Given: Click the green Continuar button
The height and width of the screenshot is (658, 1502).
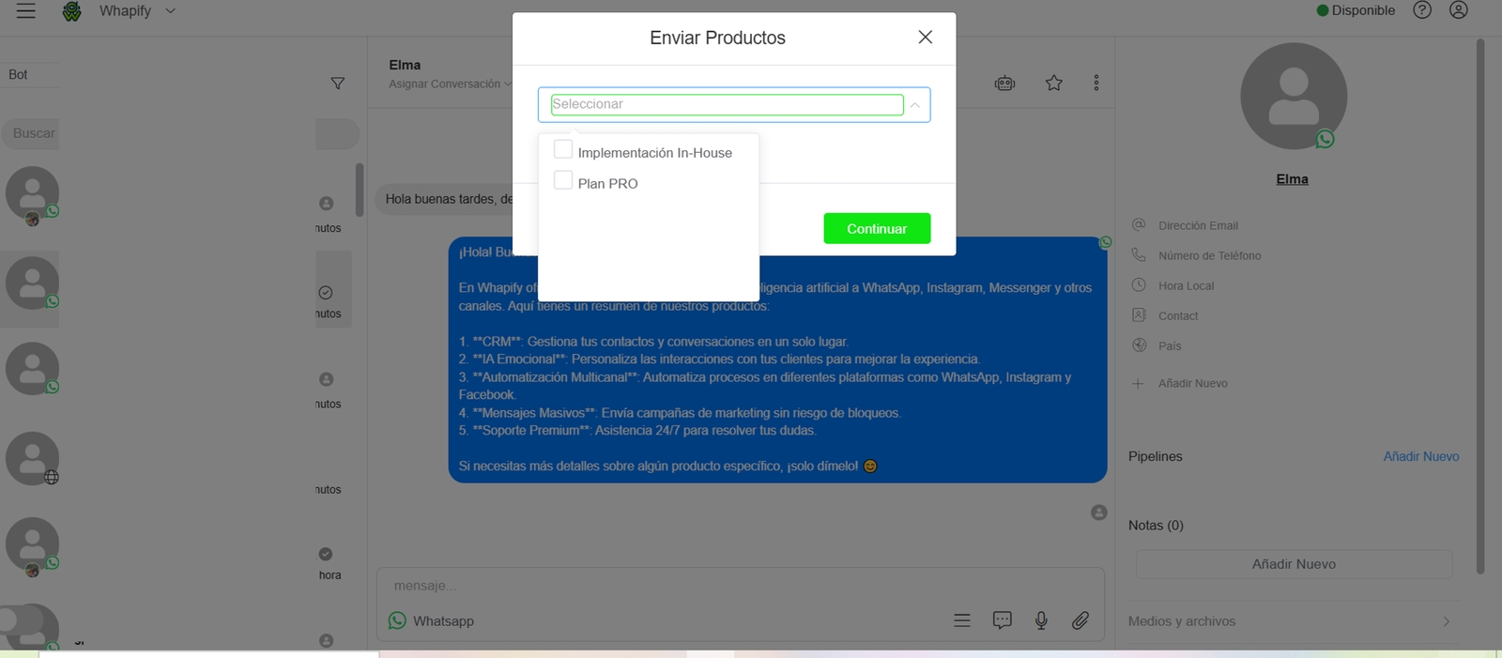Looking at the screenshot, I should click(877, 228).
